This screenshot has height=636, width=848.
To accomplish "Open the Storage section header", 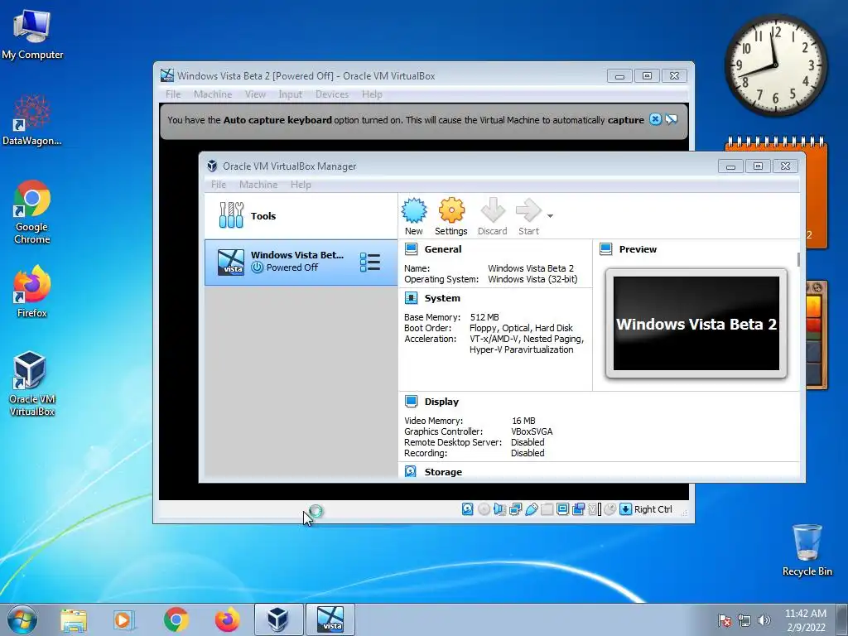I will pyautogui.click(x=443, y=472).
